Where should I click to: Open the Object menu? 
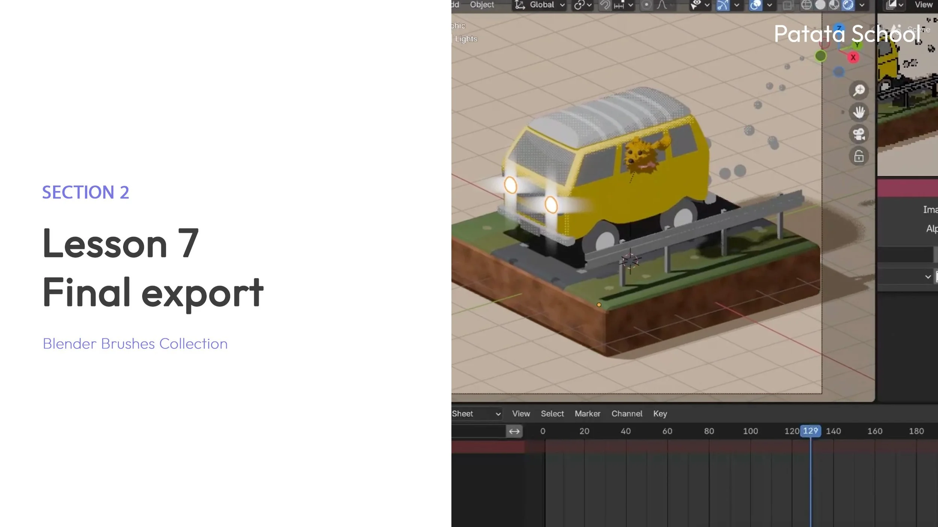pyautogui.click(x=482, y=5)
